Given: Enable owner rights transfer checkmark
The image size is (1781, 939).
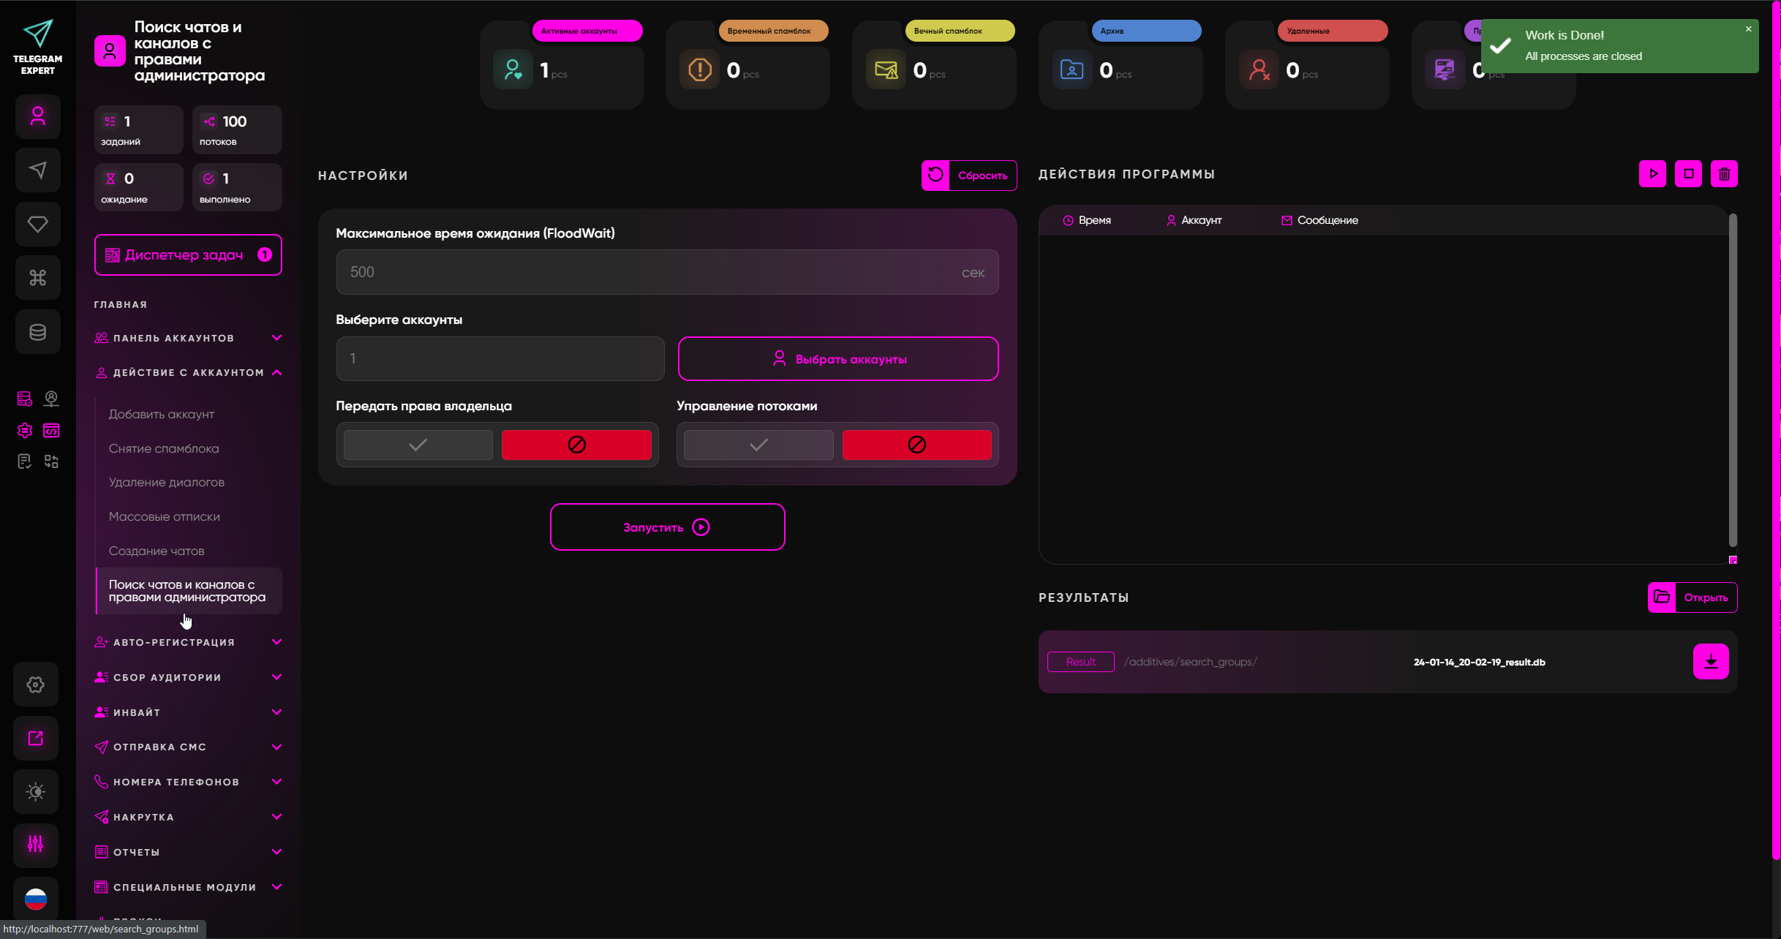Looking at the screenshot, I should 418,445.
